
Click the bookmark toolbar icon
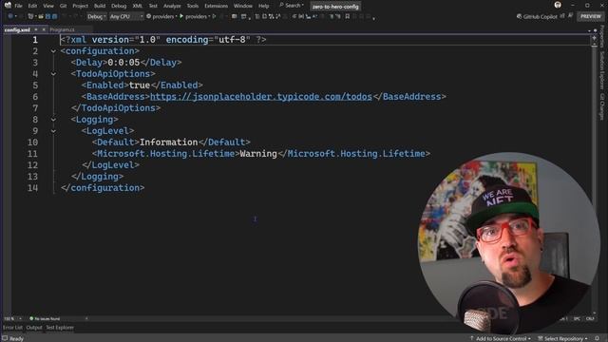pos(348,16)
